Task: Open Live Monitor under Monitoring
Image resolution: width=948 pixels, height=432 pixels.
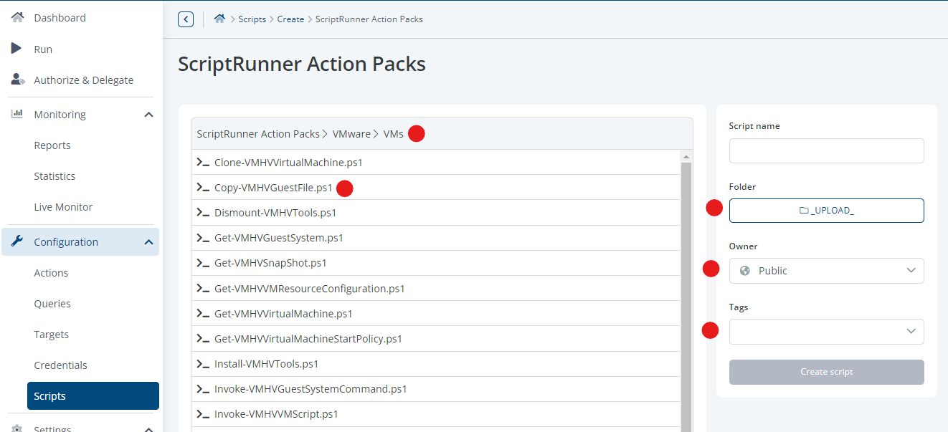Action: tap(63, 207)
